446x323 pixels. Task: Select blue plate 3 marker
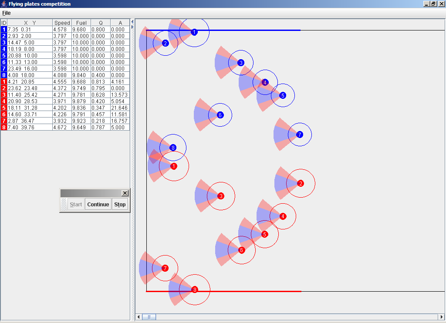pyautogui.click(x=240, y=63)
